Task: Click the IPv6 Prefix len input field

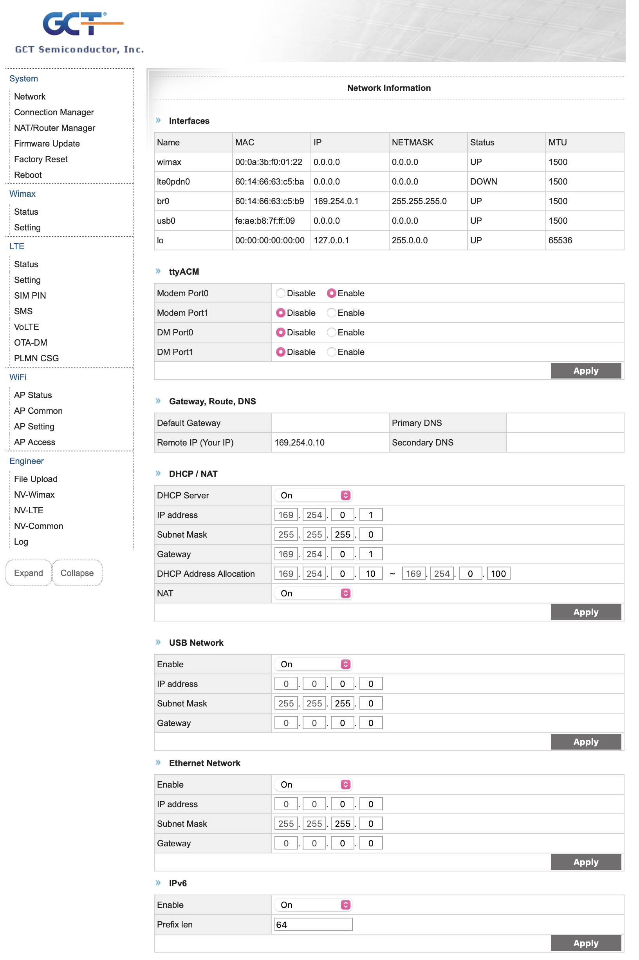Action: point(313,924)
